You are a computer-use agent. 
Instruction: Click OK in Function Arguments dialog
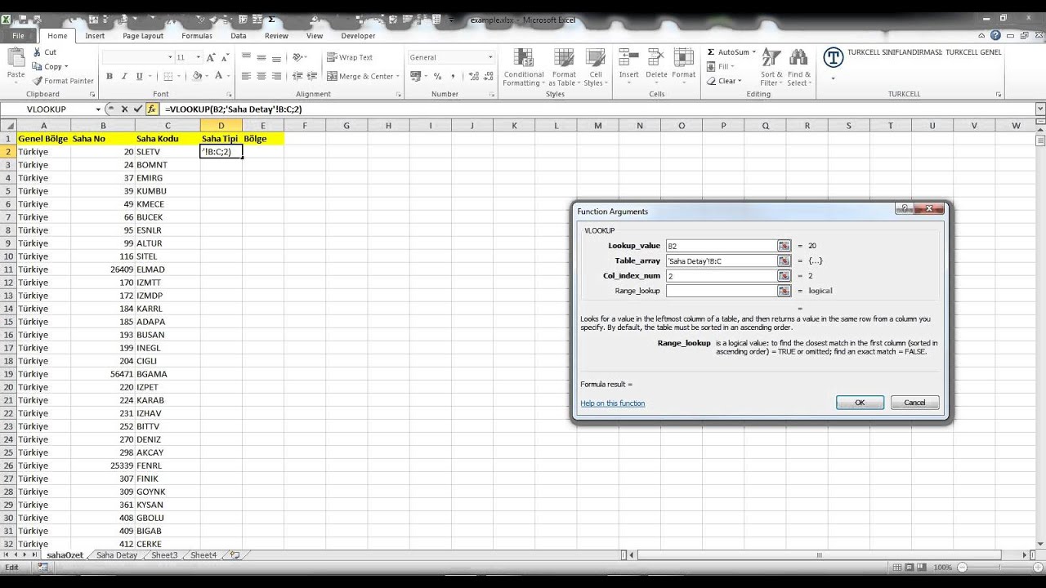click(860, 403)
